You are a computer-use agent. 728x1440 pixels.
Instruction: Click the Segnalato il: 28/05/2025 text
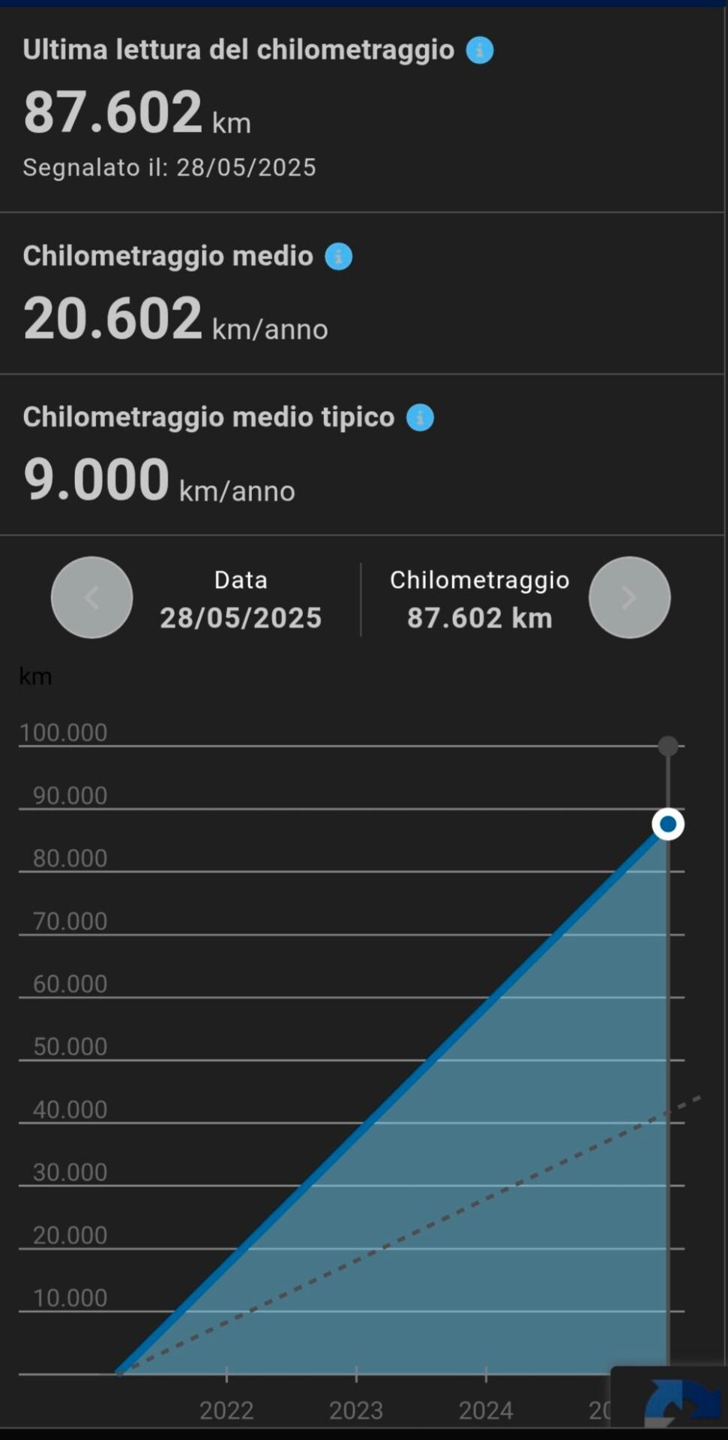[169, 167]
